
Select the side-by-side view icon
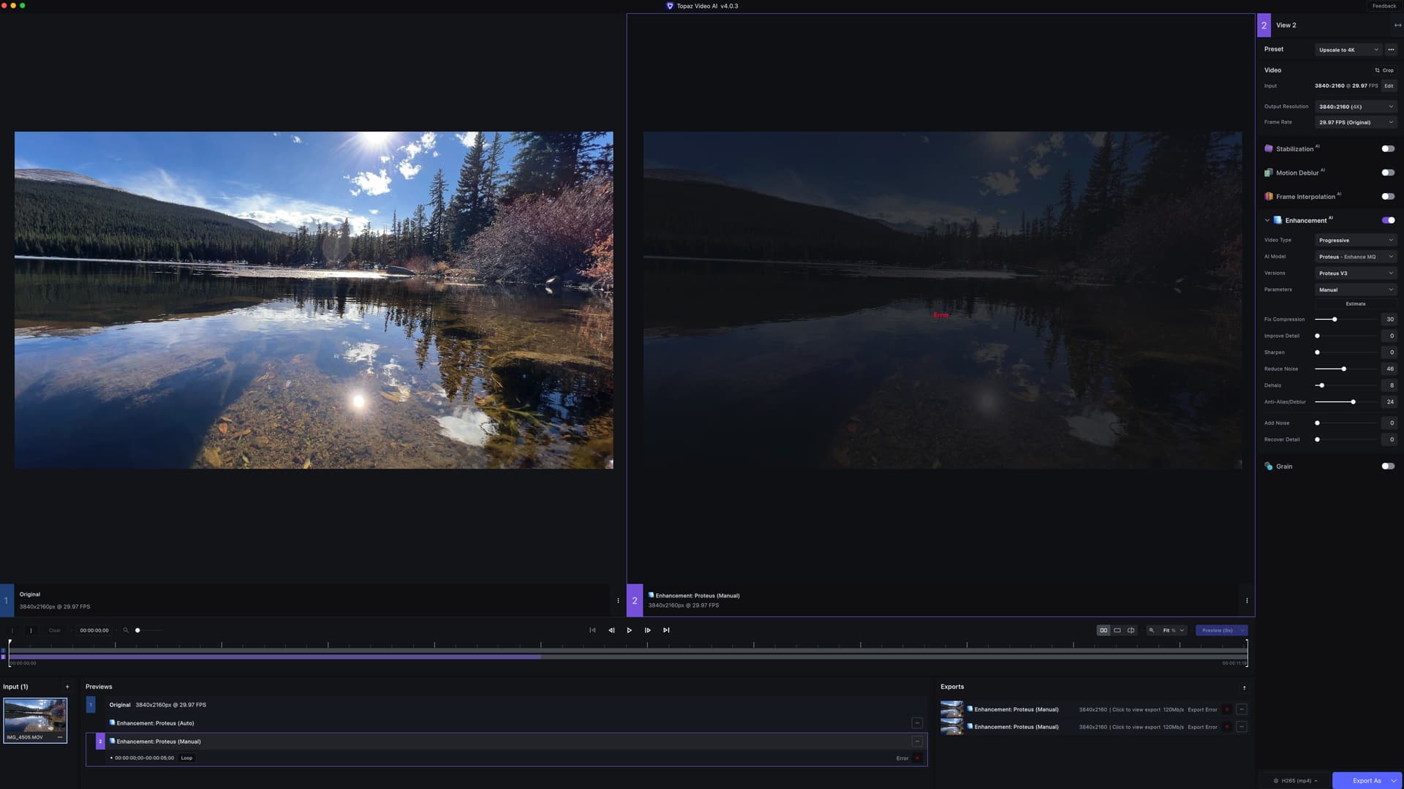[1103, 630]
